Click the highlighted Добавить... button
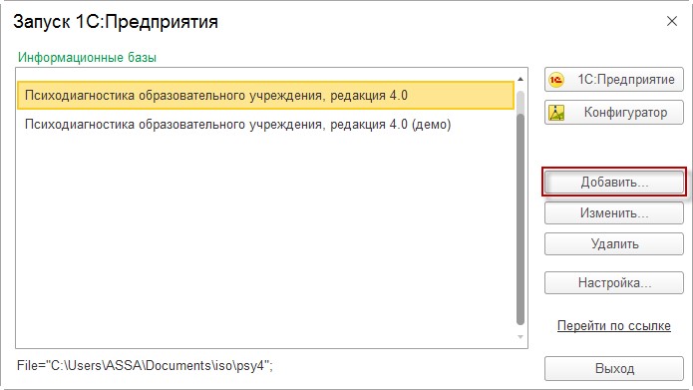Screen dimensions: 693x390 [x=614, y=182]
